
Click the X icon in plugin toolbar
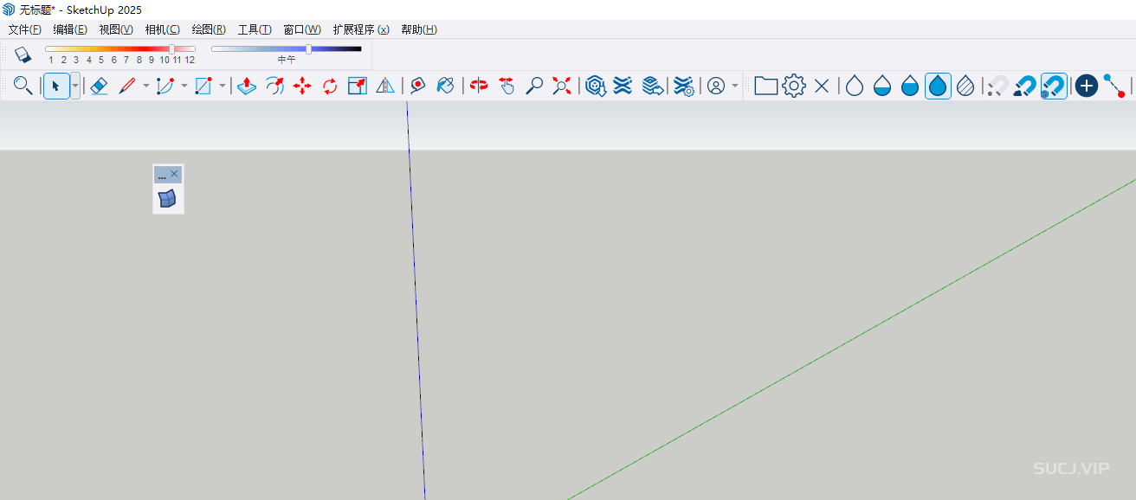click(x=822, y=86)
